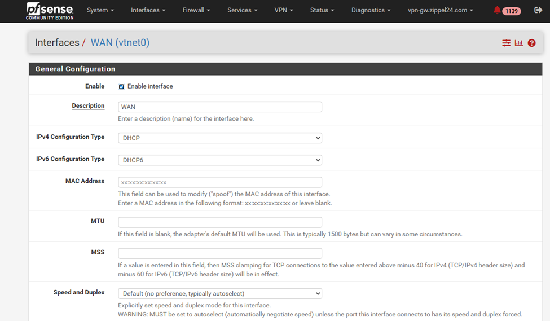The height and width of the screenshot is (321, 550).
Task: Click the Description text field
Action: tap(220, 107)
